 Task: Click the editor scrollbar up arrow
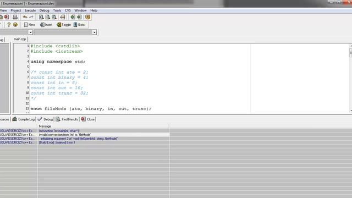pyautogui.click(x=351, y=46)
